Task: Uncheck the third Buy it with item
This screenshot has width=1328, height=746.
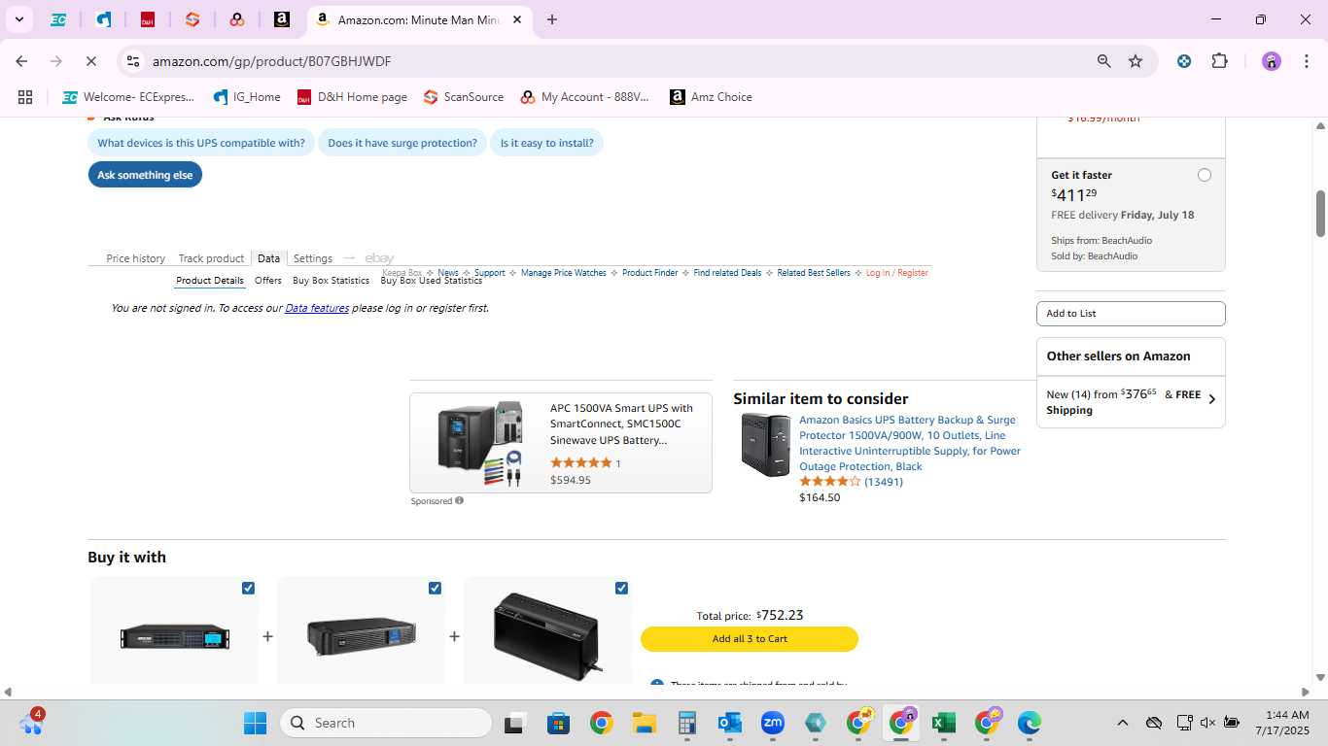Action: (x=621, y=588)
